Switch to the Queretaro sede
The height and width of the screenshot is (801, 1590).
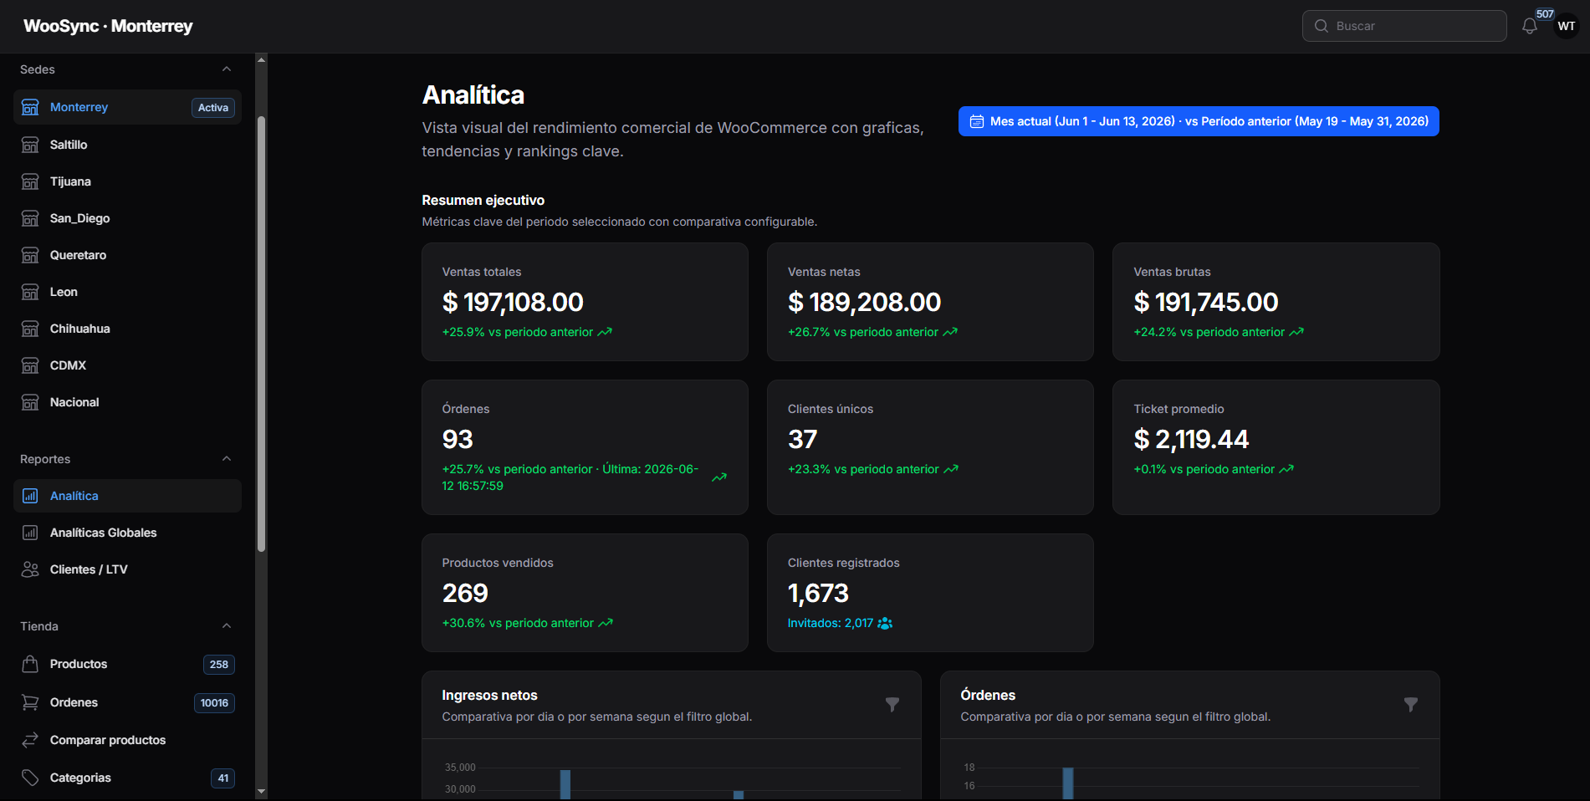127,255
